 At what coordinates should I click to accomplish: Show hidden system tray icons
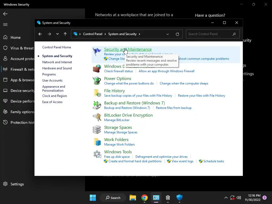[226, 198]
